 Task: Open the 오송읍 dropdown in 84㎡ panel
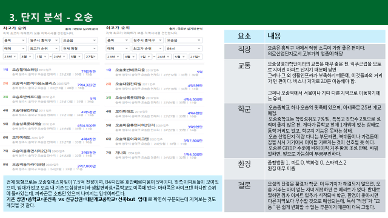184,41
